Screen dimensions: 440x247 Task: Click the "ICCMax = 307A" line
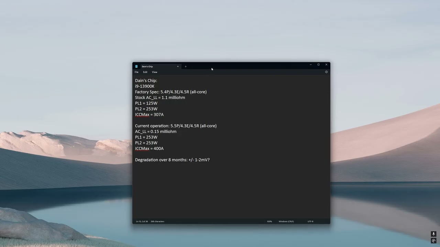point(149,115)
